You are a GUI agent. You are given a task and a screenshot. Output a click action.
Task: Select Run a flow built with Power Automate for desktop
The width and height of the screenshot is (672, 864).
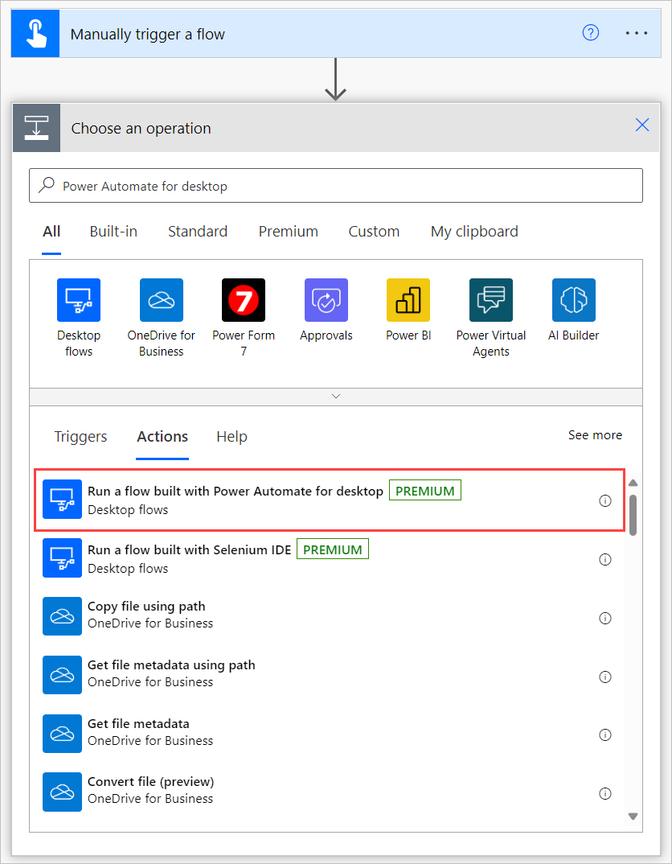[330, 500]
